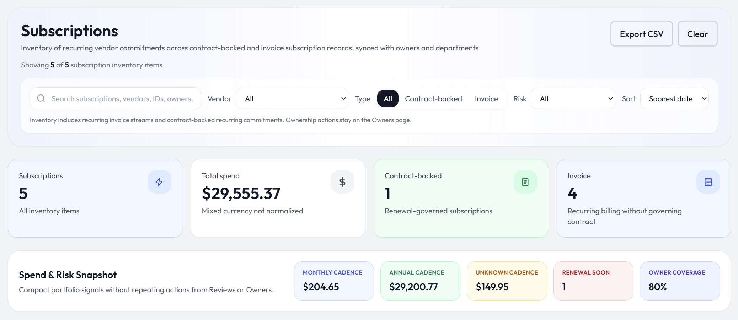Click the Renewal Soon badge

click(593, 281)
